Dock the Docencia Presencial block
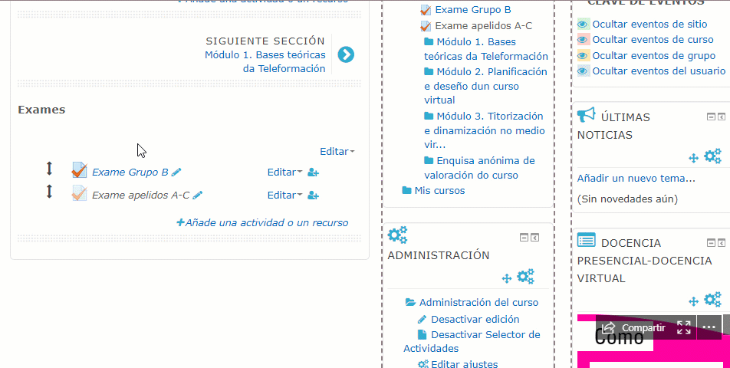 tap(721, 242)
